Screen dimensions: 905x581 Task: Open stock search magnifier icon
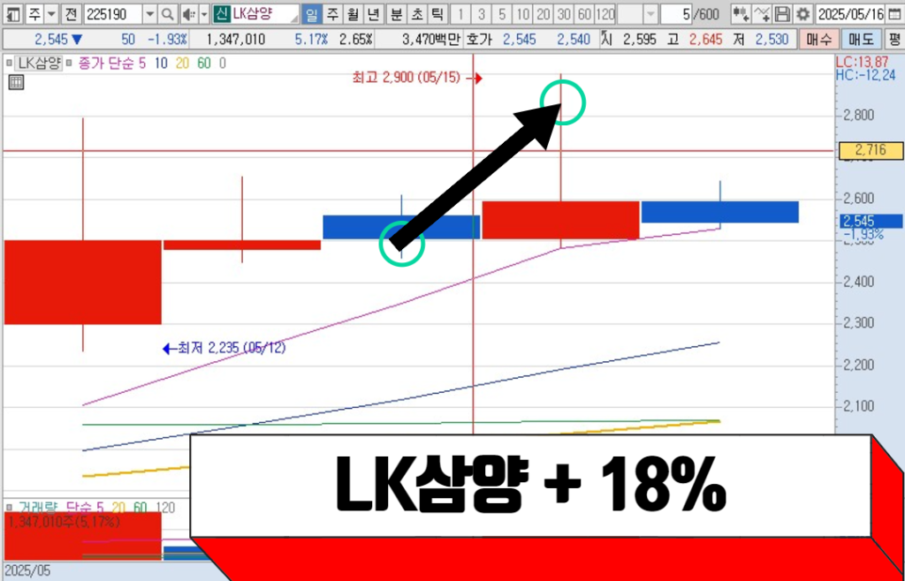167,13
